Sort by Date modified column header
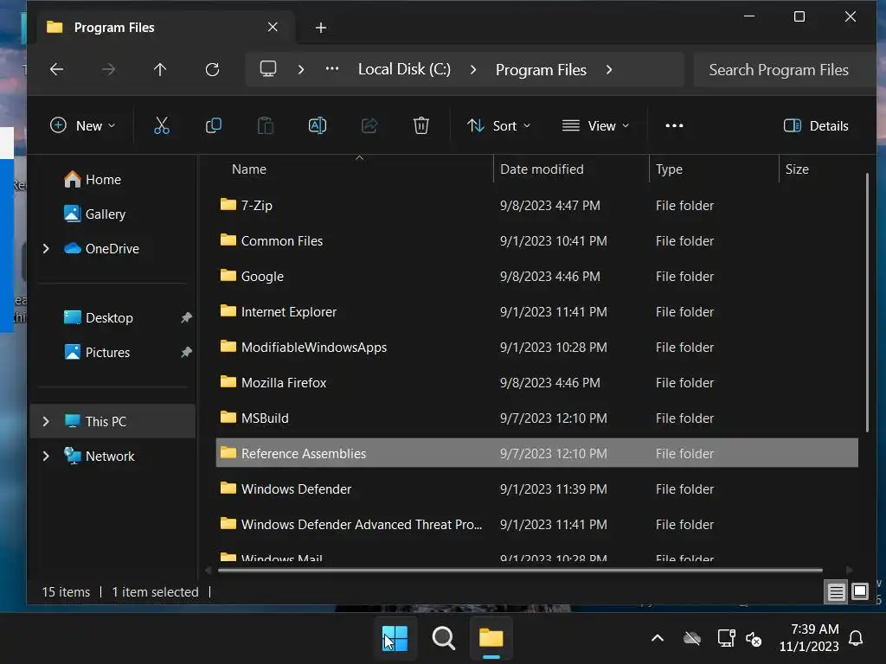Image resolution: width=886 pixels, height=664 pixels. coord(542,169)
